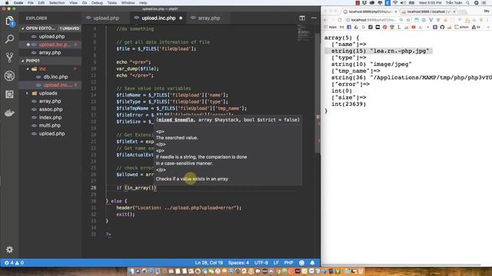
Task: Open the editor More Actions ellipsis
Action: click(x=314, y=18)
